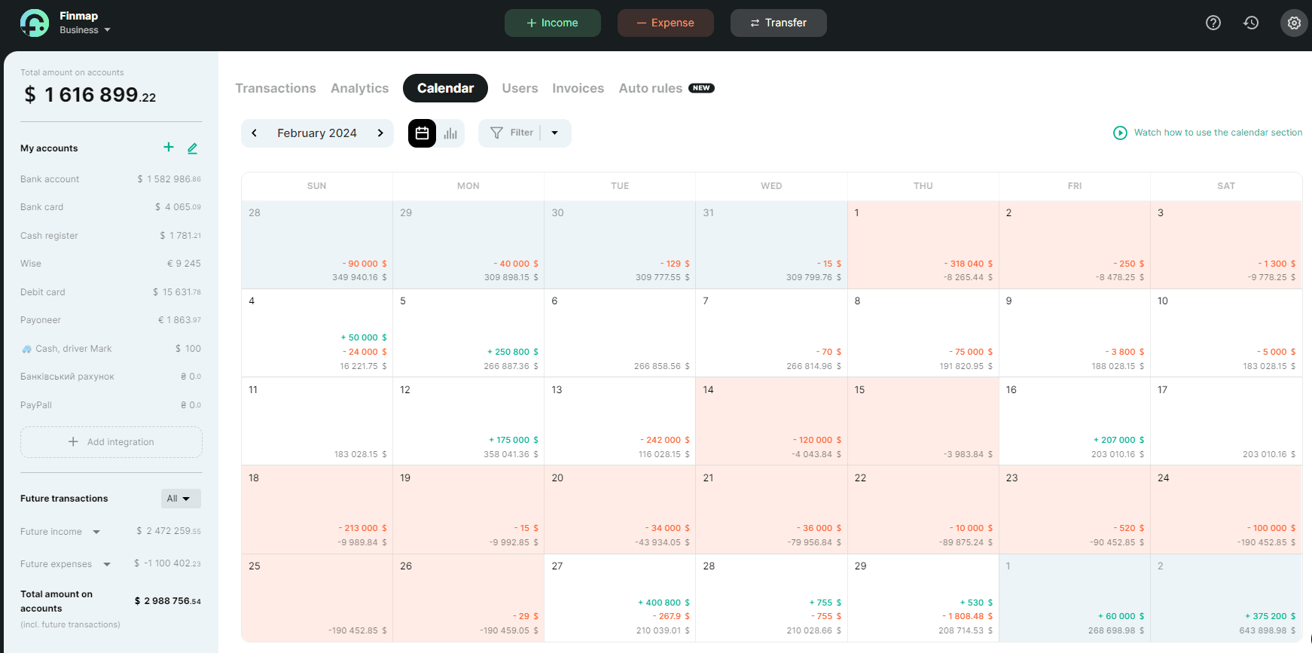Click the February 2024 month label
The width and height of the screenshot is (1312, 653).
(317, 133)
